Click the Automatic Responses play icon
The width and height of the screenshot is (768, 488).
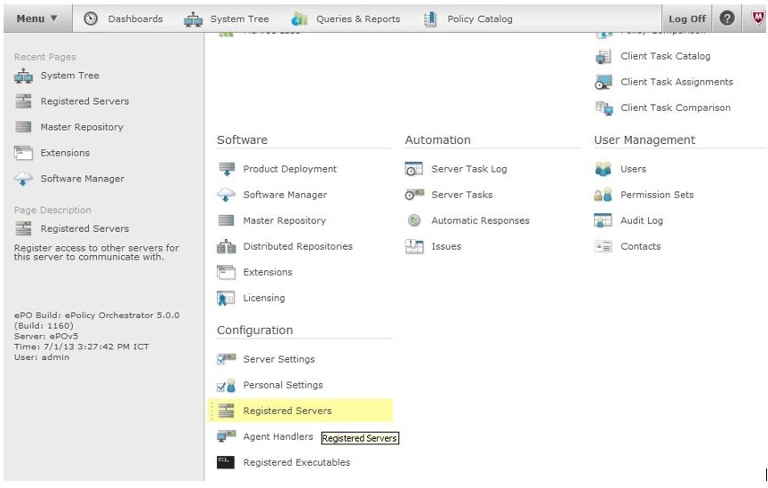coord(414,220)
